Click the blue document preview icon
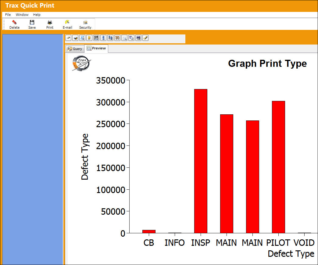 (82, 38)
